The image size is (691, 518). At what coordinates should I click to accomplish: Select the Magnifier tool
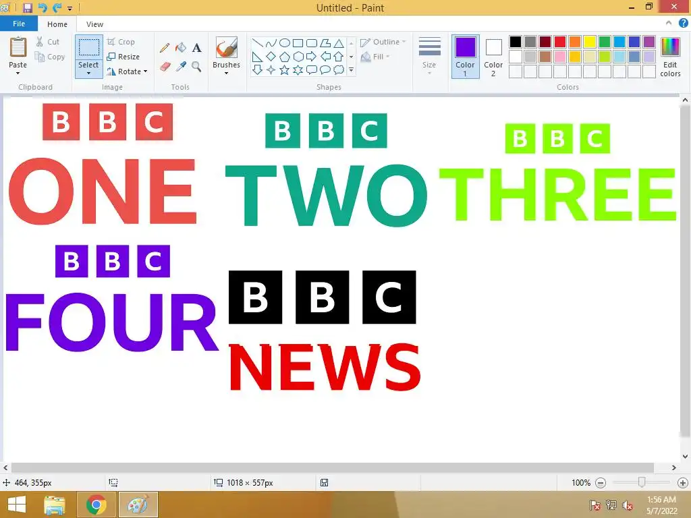pos(196,67)
